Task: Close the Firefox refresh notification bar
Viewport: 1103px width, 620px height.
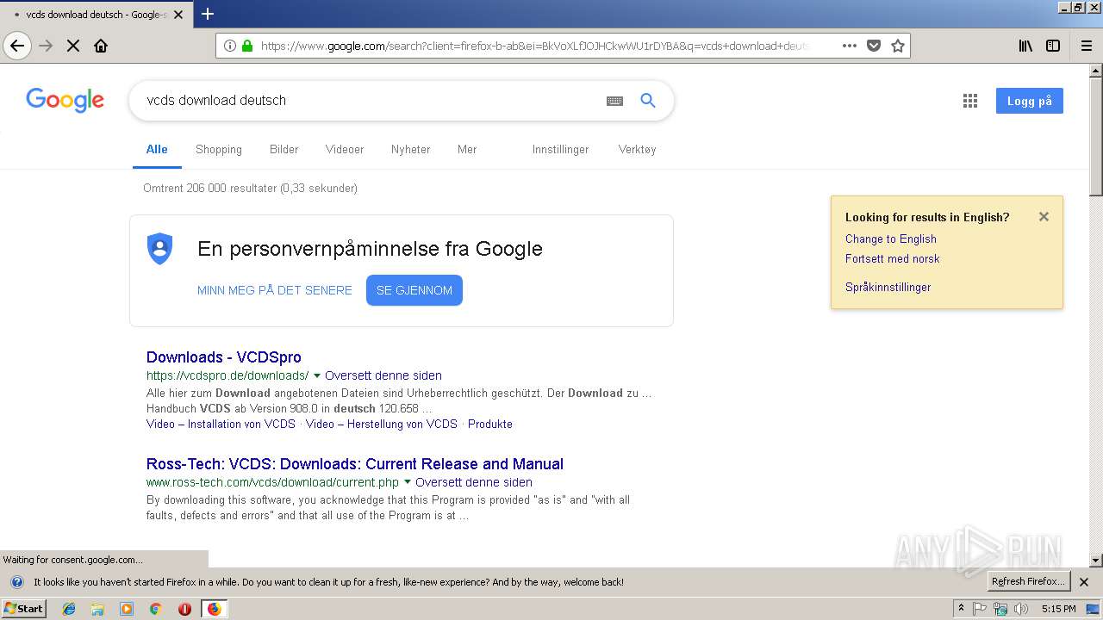Action: point(1084,582)
